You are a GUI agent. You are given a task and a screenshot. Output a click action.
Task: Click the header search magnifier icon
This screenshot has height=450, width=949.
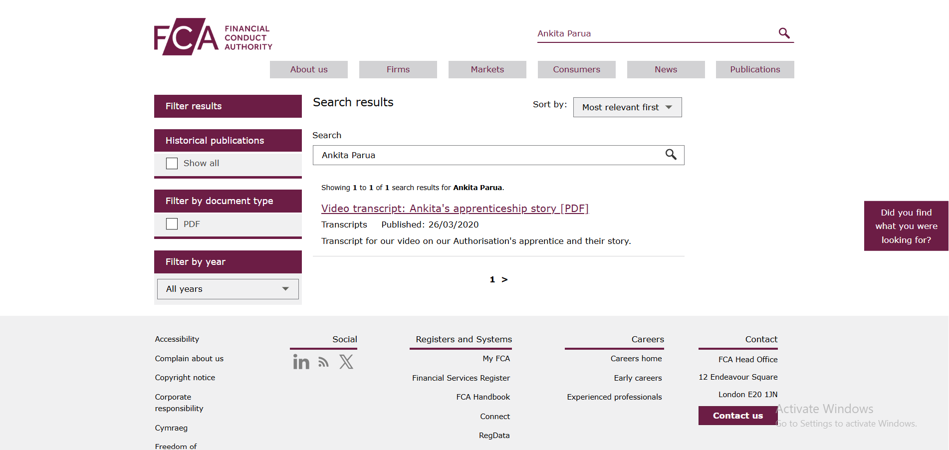784,33
